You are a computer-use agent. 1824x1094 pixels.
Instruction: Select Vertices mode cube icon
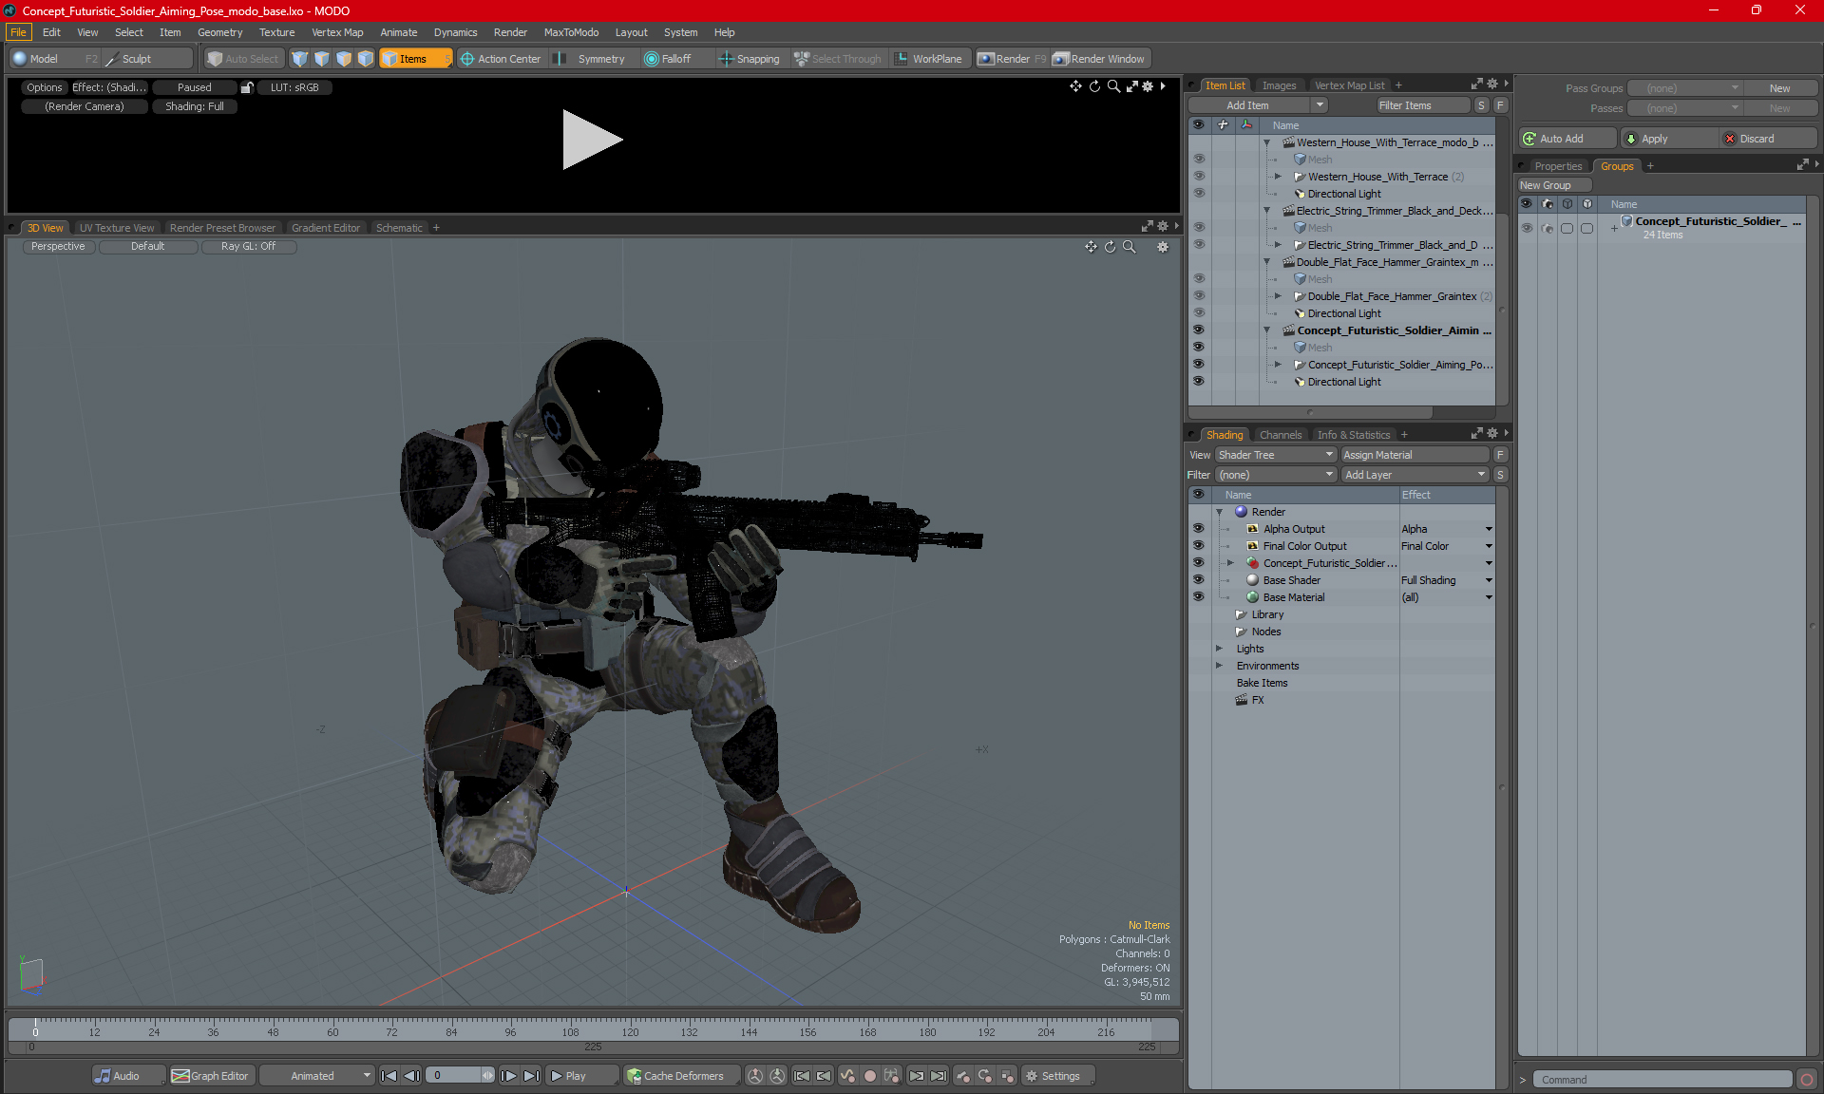(x=300, y=59)
